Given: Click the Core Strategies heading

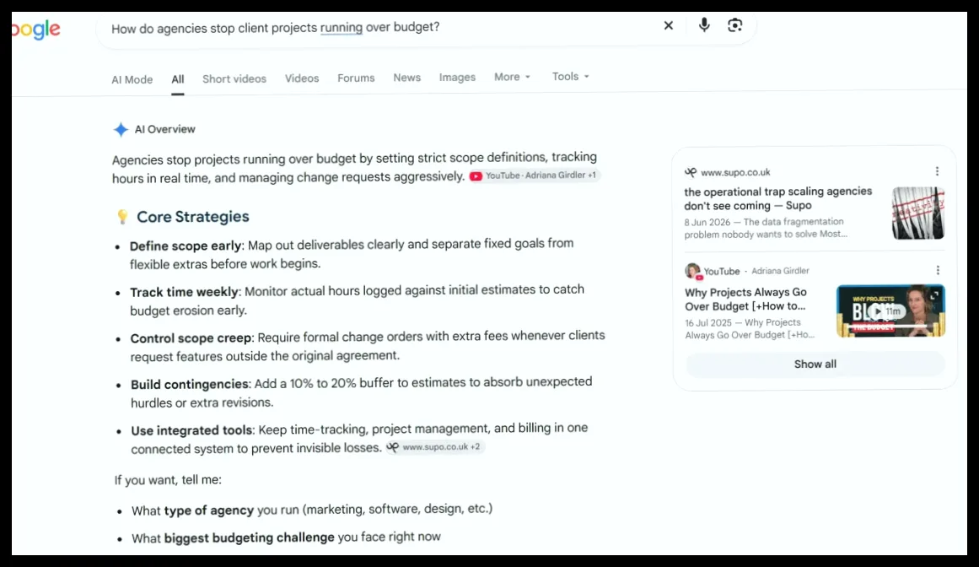Looking at the screenshot, I should [193, 217].
